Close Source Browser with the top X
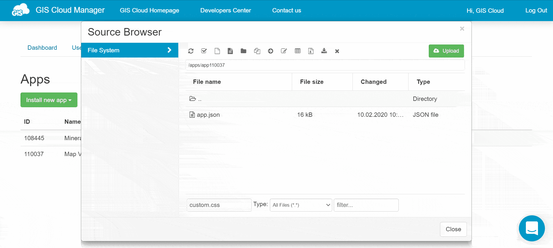The image size is (553, 248). 462,29
